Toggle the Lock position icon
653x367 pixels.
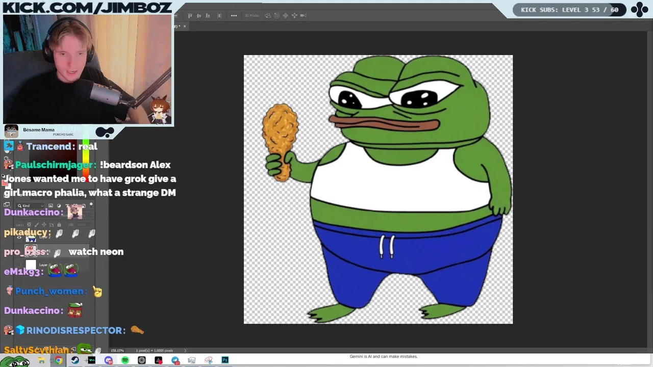pos(44,225)
